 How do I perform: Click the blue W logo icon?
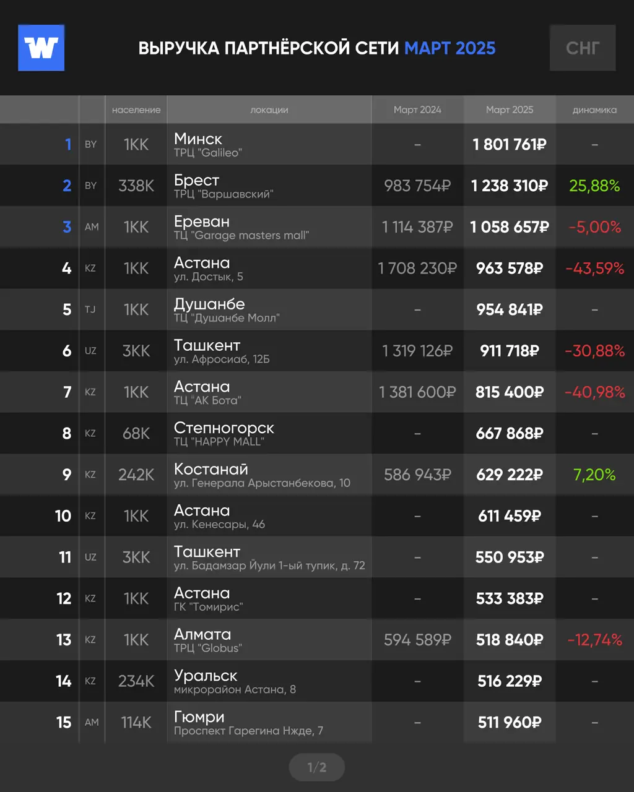pyautogui.click(x=41, y=48)
